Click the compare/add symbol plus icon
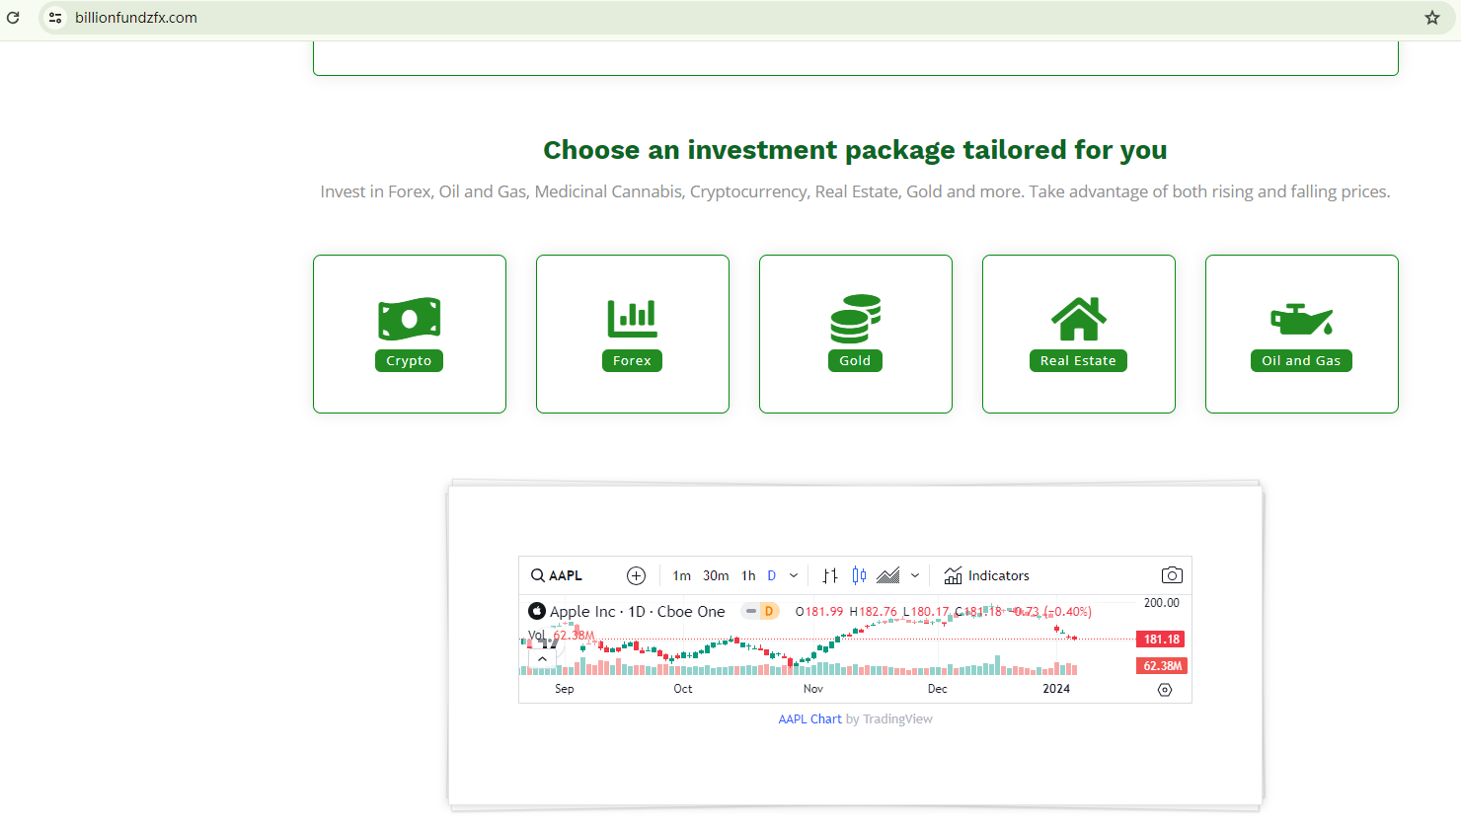 click(636, 575)
